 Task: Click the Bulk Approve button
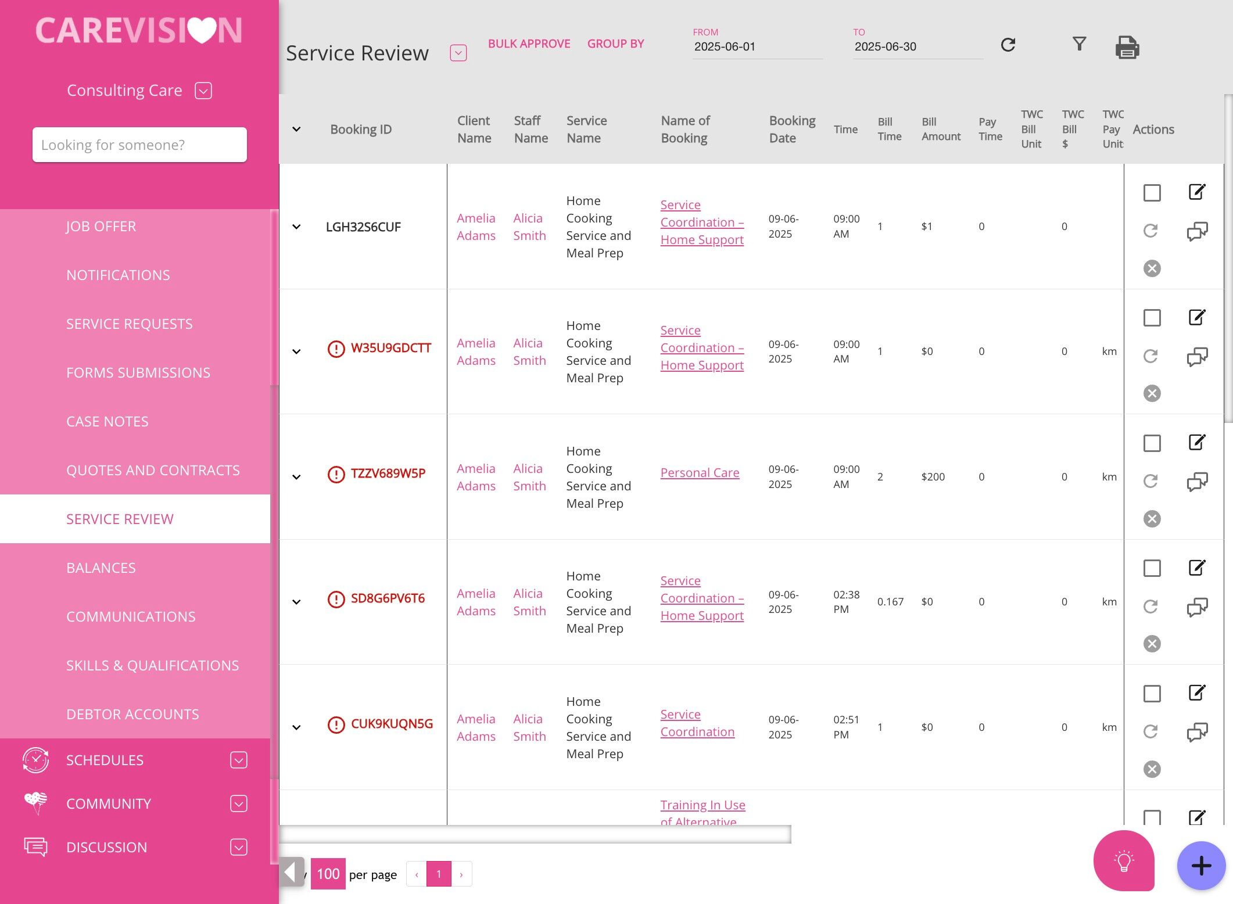pyautogui.click(x=529, y=44)
